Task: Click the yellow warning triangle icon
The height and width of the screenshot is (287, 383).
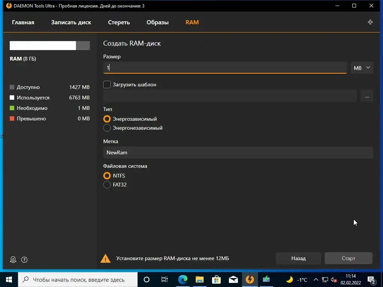Action: tap(105, 259)
